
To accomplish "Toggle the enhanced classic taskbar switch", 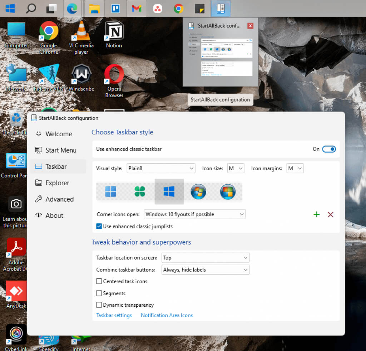I will coord(329,149).
